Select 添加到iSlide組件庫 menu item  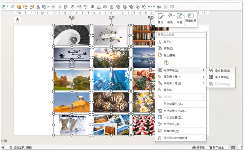point(181,138)
